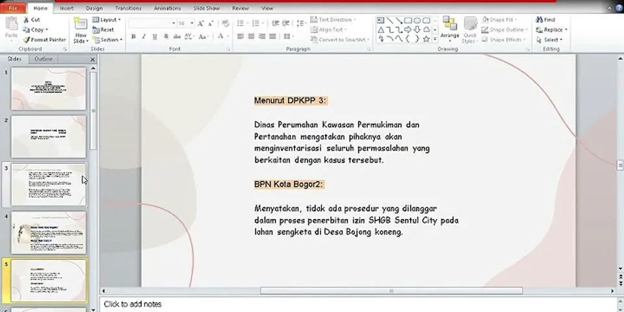The width and height of the screenshot is (624, 312).
Task: Open the Section dropdown
Action: [x=107, y=40]
